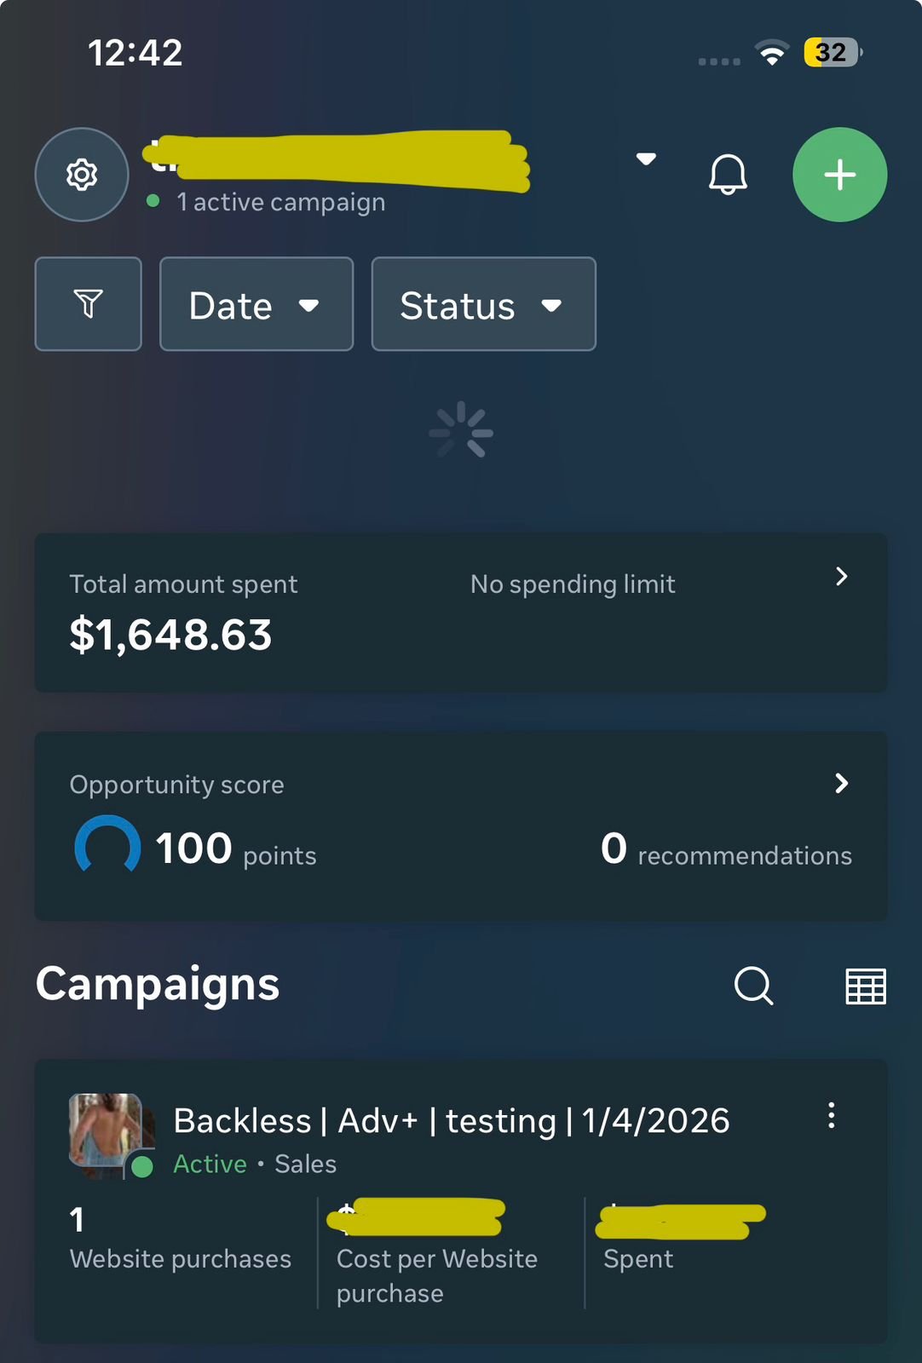Switch to table view icon
Image resolution: width=922 pixels, height=1363 pixels.
click(865, 986)
